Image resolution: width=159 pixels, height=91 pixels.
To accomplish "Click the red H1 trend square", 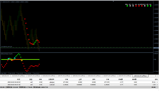I will [139, 6].
